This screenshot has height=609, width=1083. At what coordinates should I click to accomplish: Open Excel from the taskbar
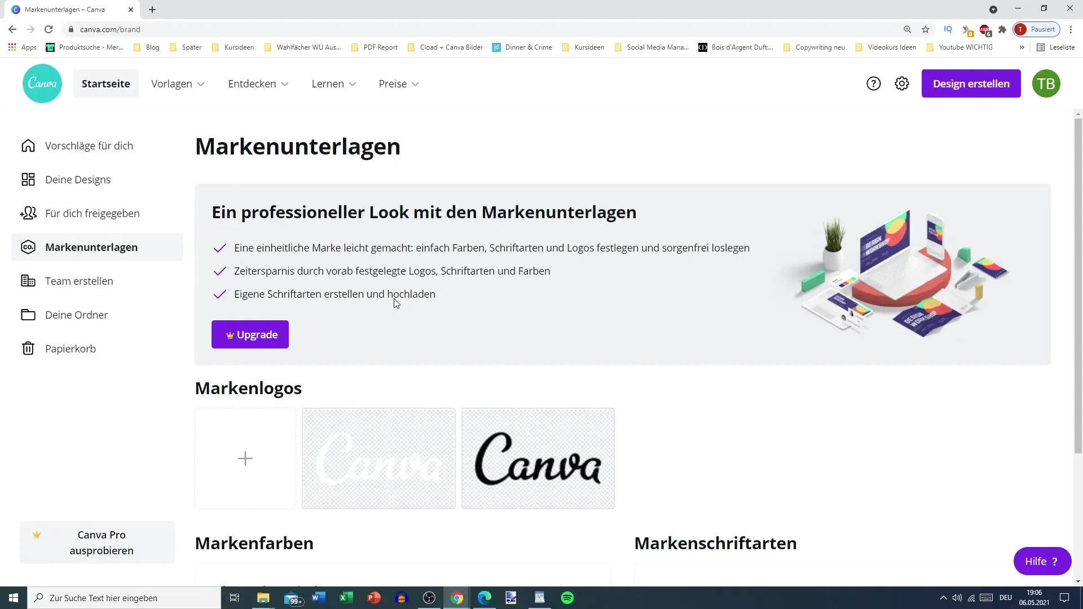346,598
